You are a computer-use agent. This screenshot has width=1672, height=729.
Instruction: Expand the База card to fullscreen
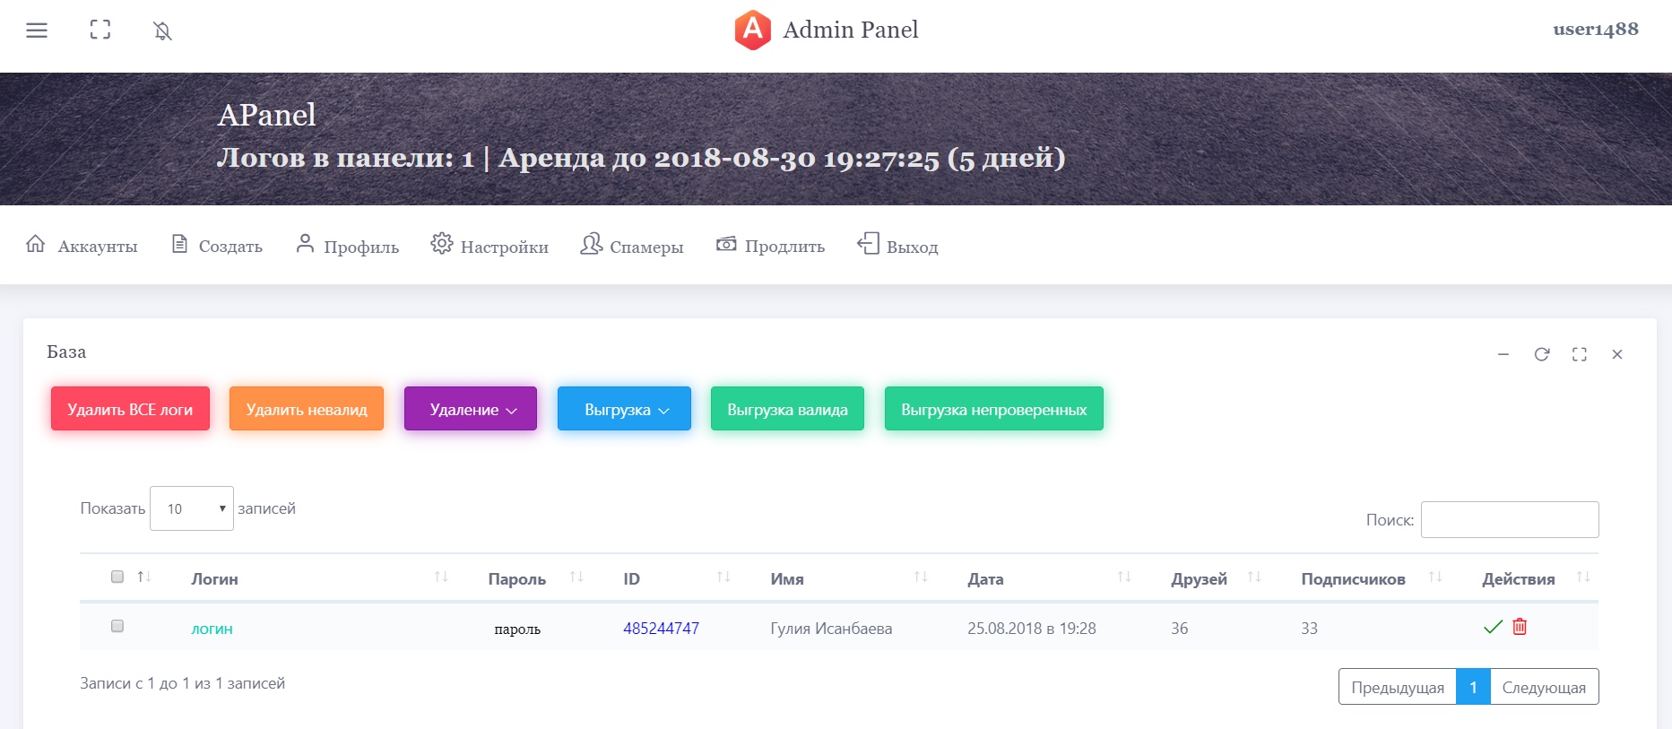point(1580,354)
